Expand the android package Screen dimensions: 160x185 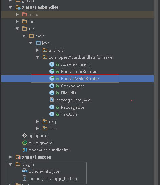pos(38,50)
